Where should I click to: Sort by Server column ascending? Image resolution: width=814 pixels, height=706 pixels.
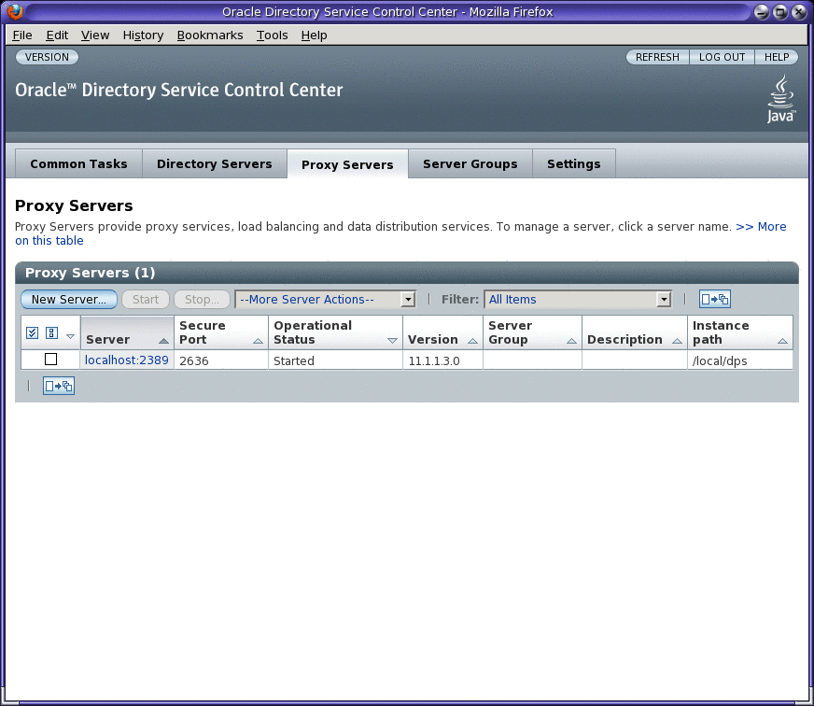(163, 341)
